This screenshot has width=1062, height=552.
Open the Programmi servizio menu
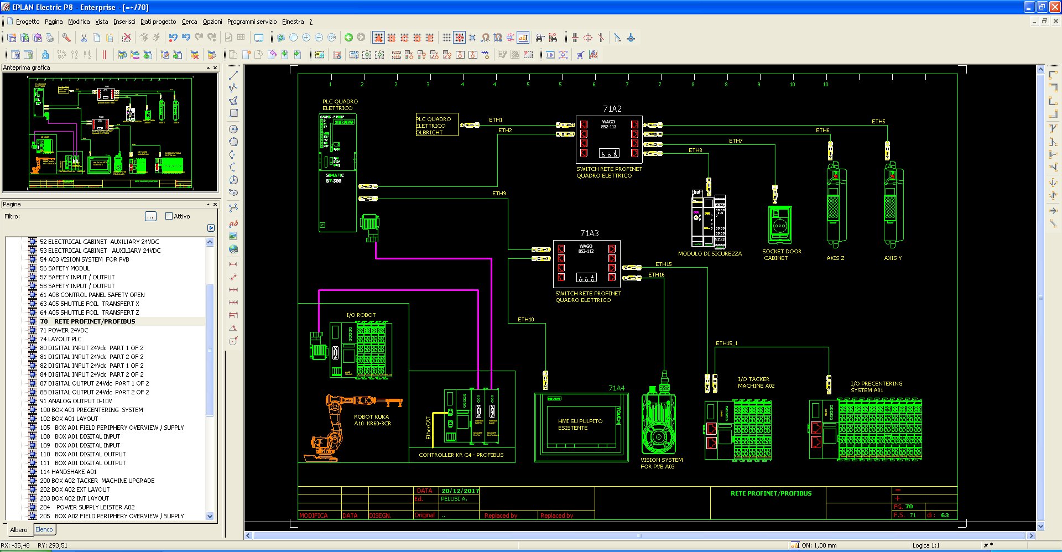click(x=252, y=22)
